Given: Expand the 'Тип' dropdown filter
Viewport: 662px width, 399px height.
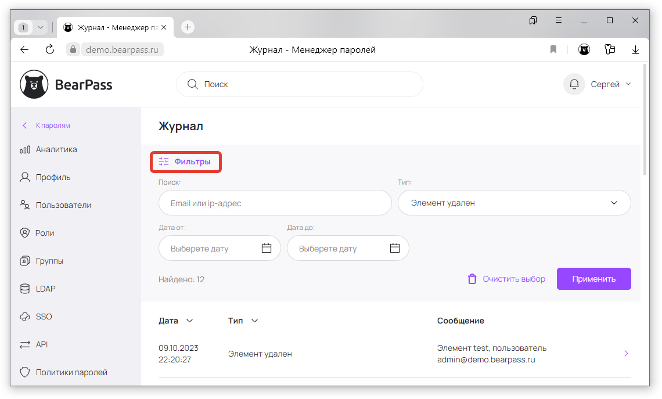Looking at the screenshot, I should click(514, 203).
